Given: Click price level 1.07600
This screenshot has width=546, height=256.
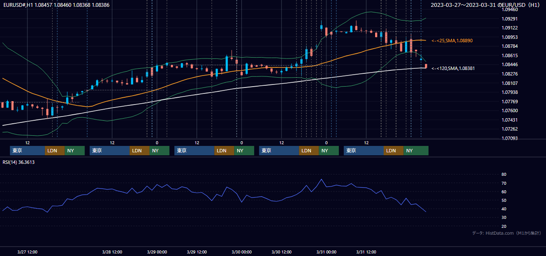Looking at the screenshot, I should coord(510,111).
